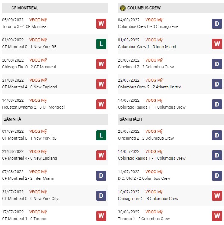Click D badge for Columbus Crew 0-0 Chicago Fire
Viewport: 224px width, 225px height.
pos(217,24)
